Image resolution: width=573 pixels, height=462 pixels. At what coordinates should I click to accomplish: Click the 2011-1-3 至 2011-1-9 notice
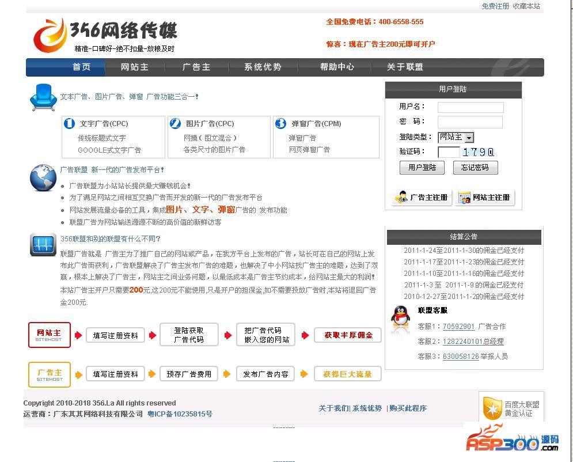pos(464,285)
